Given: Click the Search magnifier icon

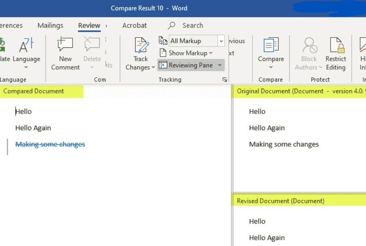Looking at the screenshot, I should click(171, 25).
